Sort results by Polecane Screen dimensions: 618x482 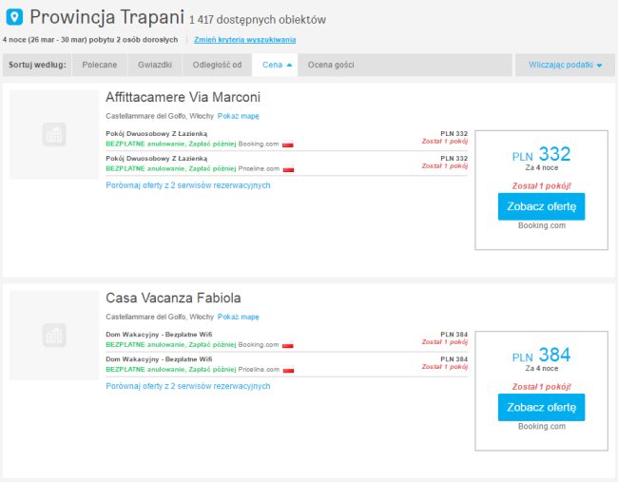[x=100, y=65]
